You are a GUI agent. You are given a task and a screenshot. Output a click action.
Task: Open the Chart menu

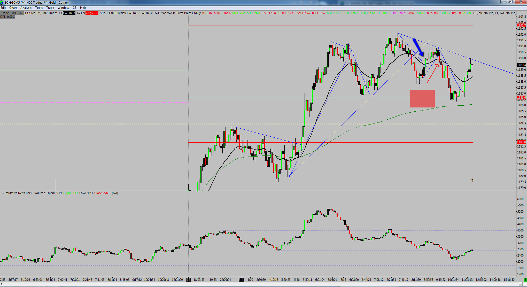[x=13, y=8]
